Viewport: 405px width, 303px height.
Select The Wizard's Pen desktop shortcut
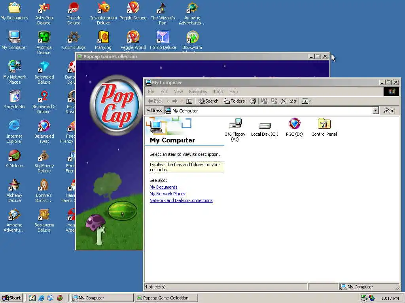163,14
